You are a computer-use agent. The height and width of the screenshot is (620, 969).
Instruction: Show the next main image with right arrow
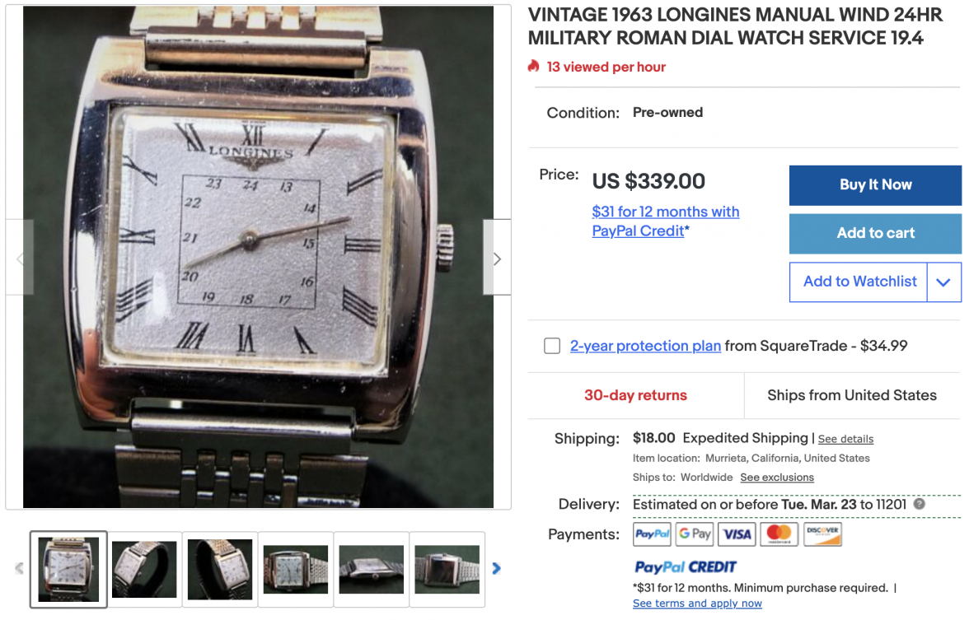[497, 258]
